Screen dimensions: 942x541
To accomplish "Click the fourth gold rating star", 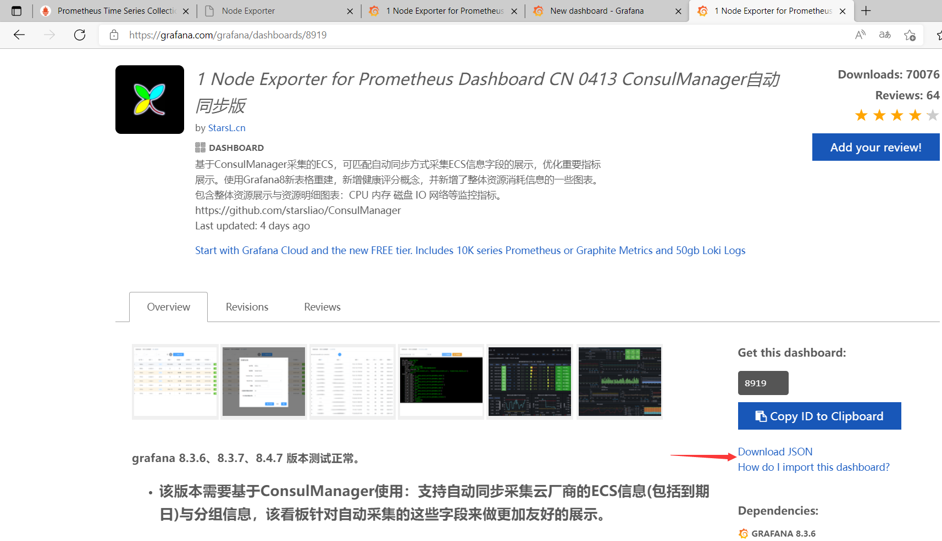I will tap(915, 115).
